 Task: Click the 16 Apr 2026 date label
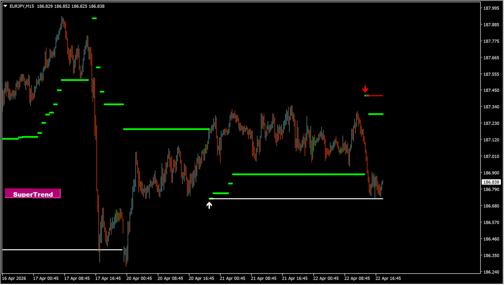click(x=14, y=278)
